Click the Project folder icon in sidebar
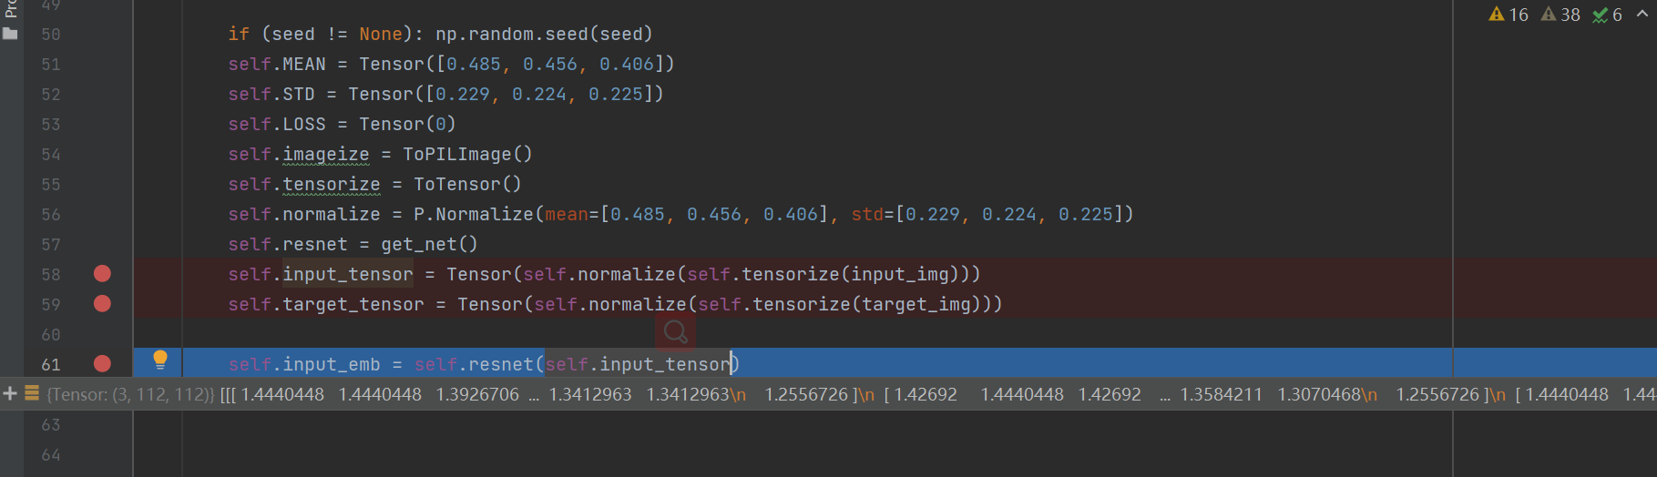Image resolution: width=1657 pixels, height=477 pixels. (10, 34)
